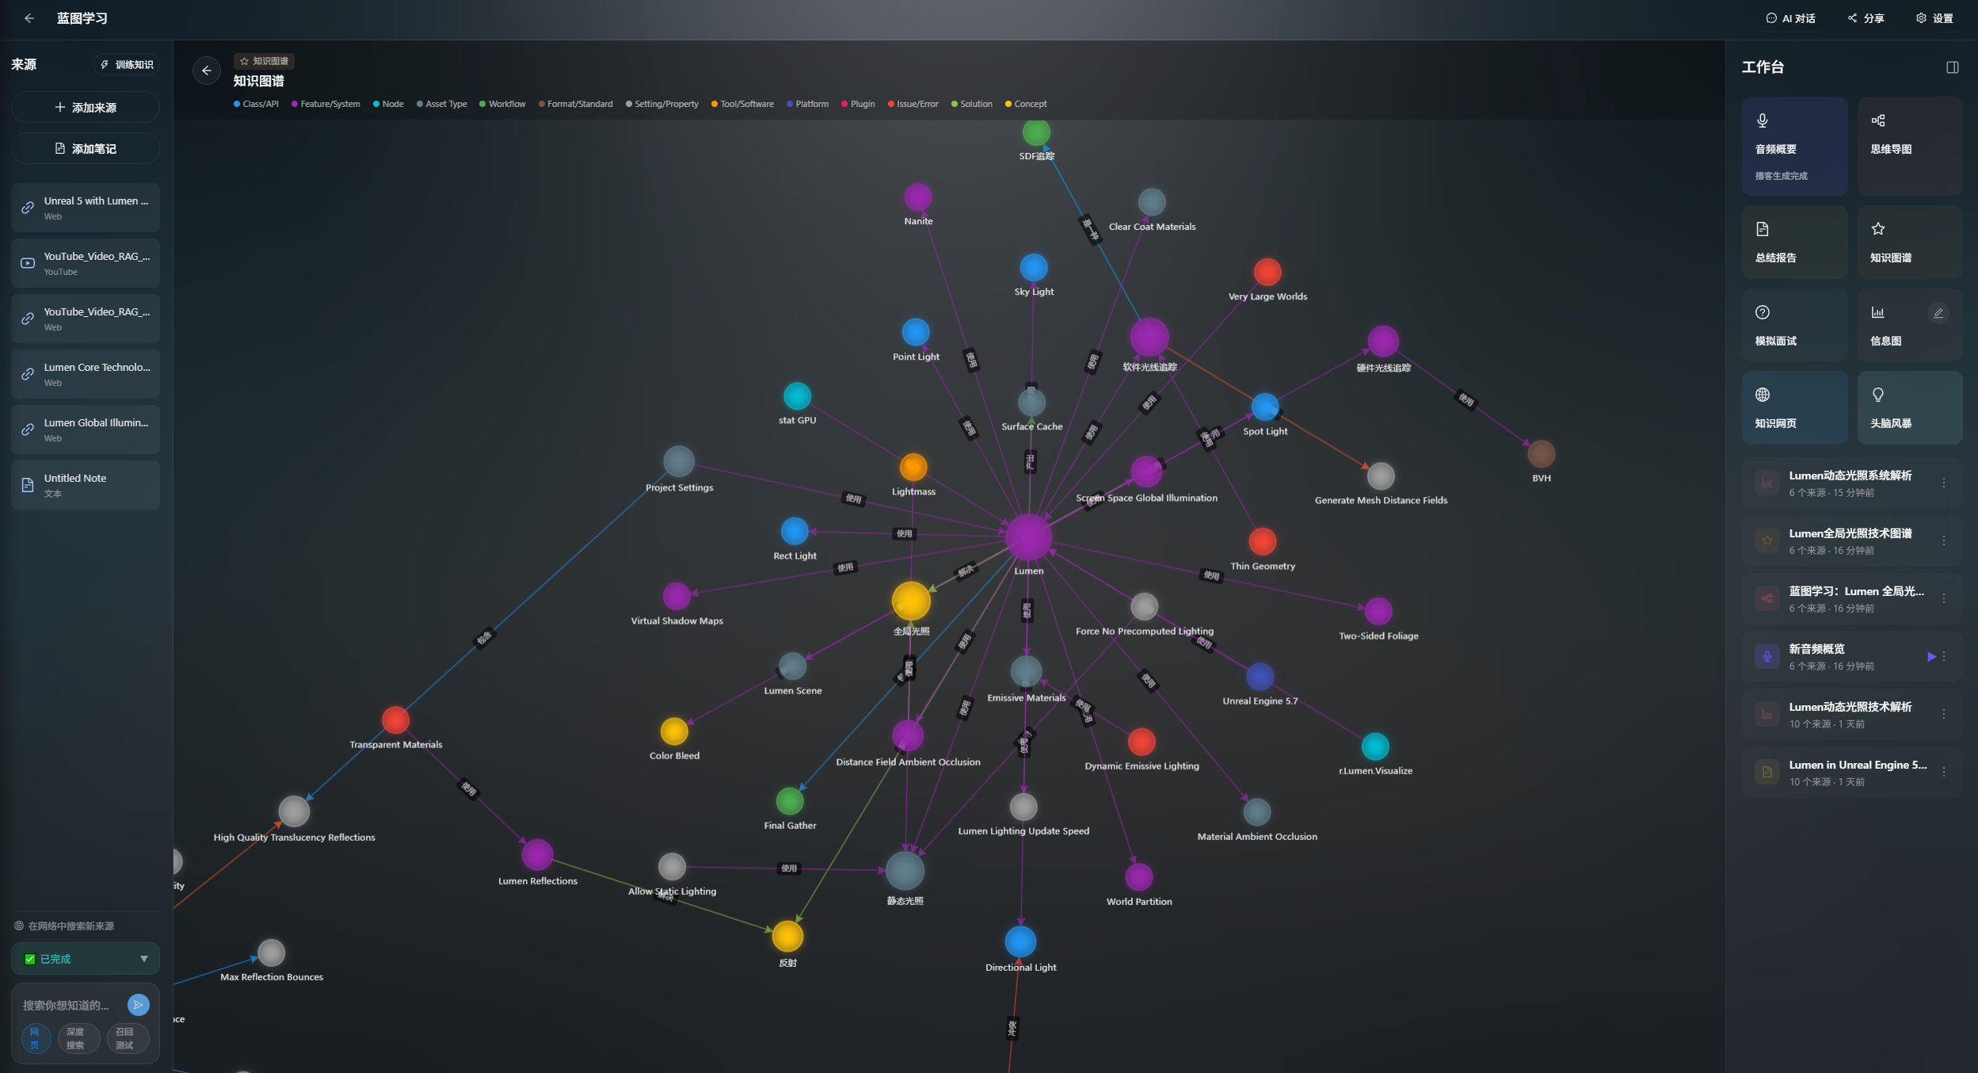Toggle the 网页 search mode chip
Screen dimensions: 1978x1073
tap(35, 1037)
